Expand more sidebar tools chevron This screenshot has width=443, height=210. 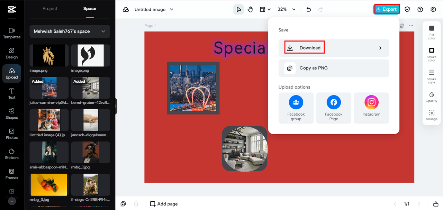[x=12, y=201]
